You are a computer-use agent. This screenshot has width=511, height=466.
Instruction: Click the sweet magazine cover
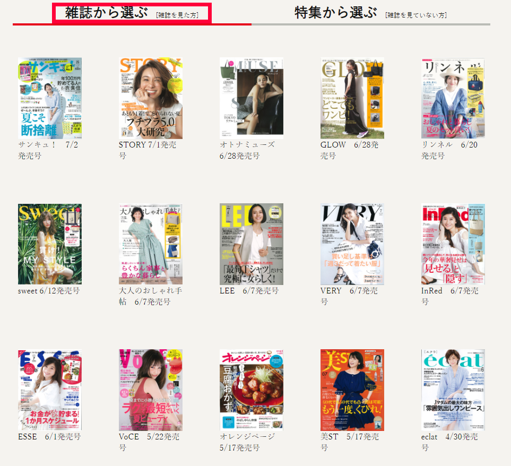[x=50, y=244]
